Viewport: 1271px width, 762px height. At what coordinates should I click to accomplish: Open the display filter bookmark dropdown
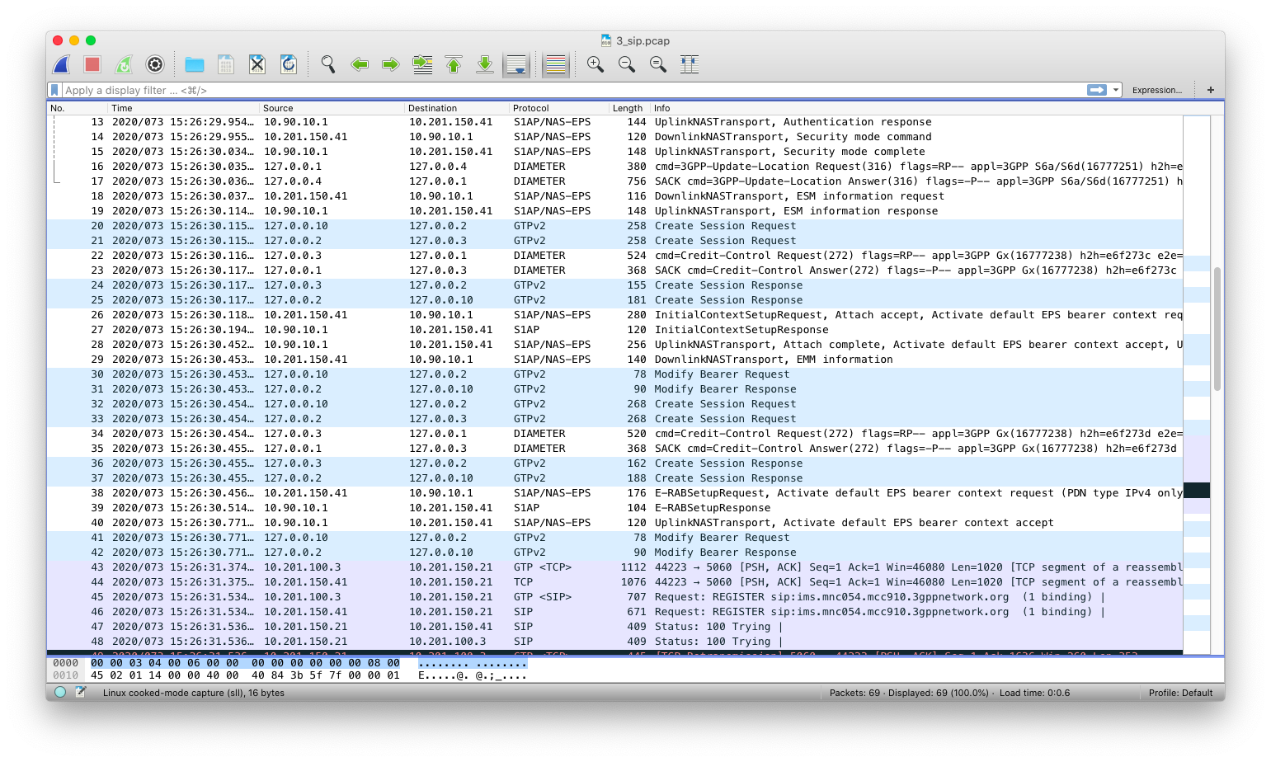(x=56, y=90)
